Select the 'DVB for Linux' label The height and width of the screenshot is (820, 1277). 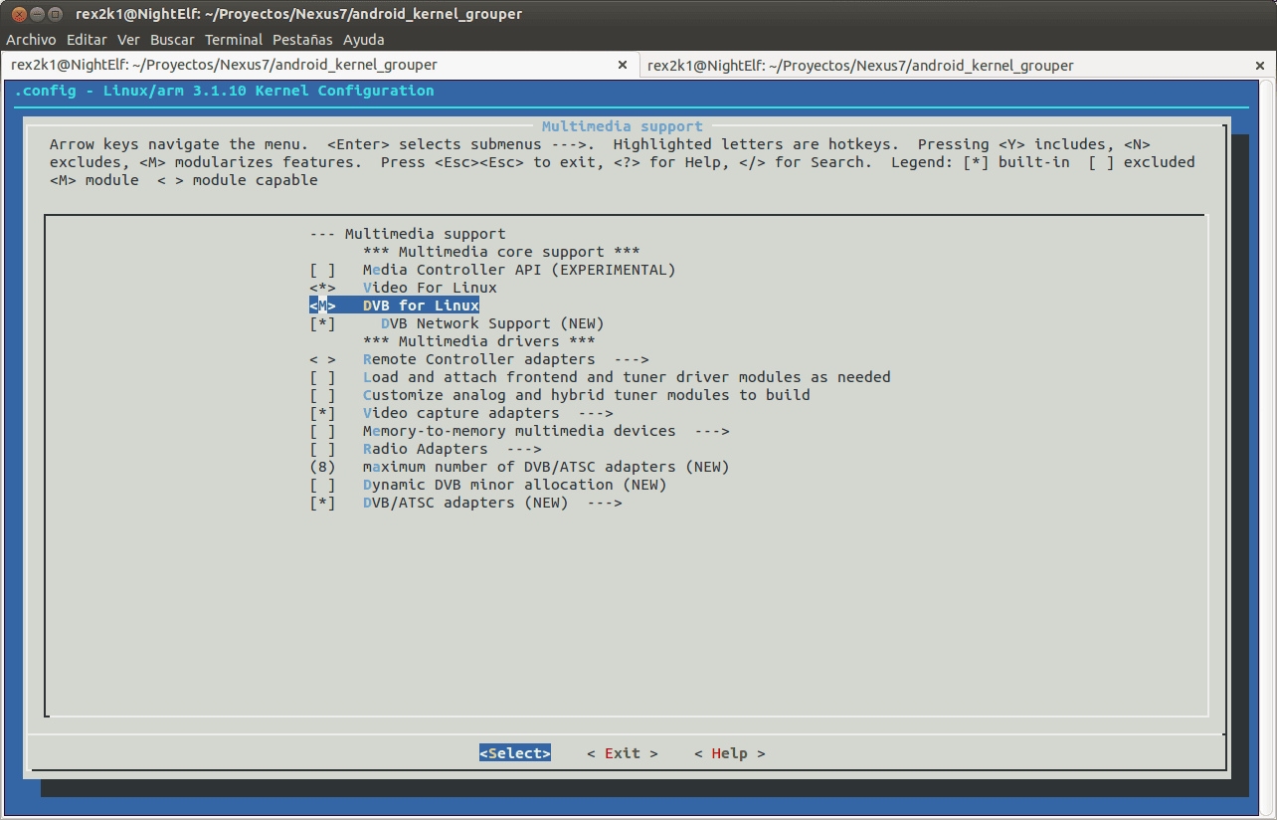421,306
